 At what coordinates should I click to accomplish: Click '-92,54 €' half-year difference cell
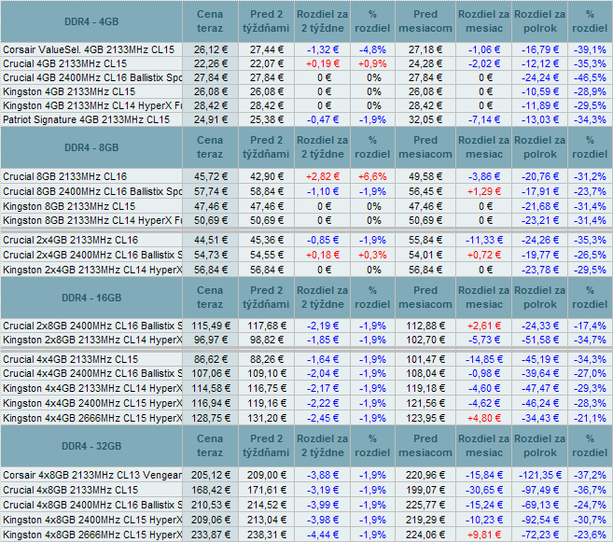click(x=540, y=520)
